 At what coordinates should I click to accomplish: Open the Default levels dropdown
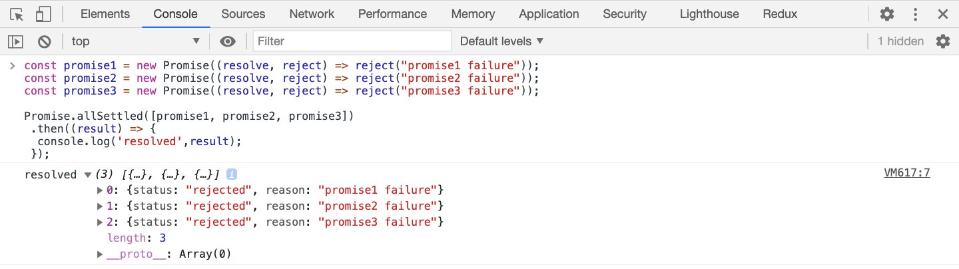click(x=501, y=41)
